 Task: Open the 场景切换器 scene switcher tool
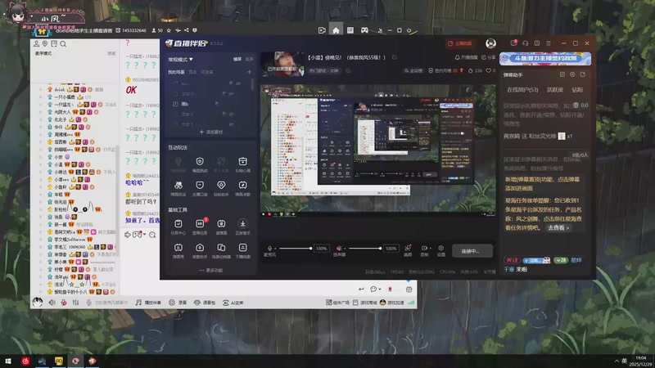click(221, 250)
